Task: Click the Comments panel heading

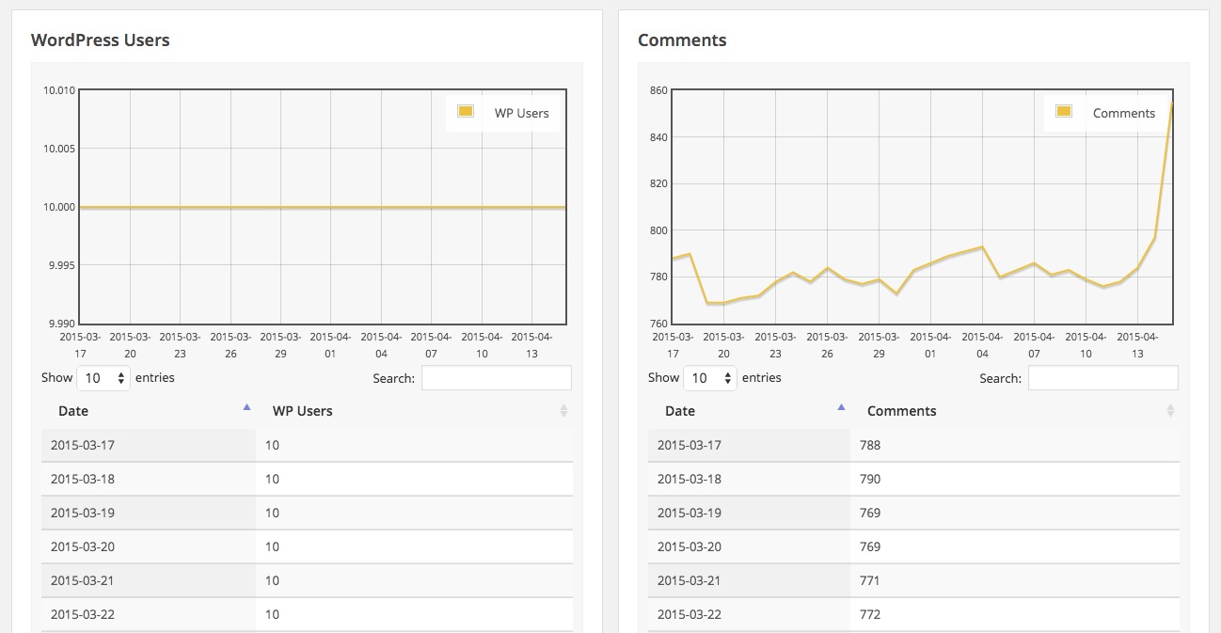Action: pos(682,40)
